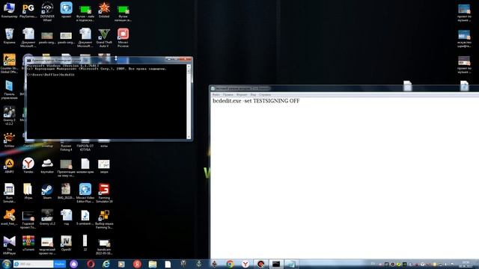
Task: Click the Opera icon in the taskbar
Action: click(x=91, y=264)
